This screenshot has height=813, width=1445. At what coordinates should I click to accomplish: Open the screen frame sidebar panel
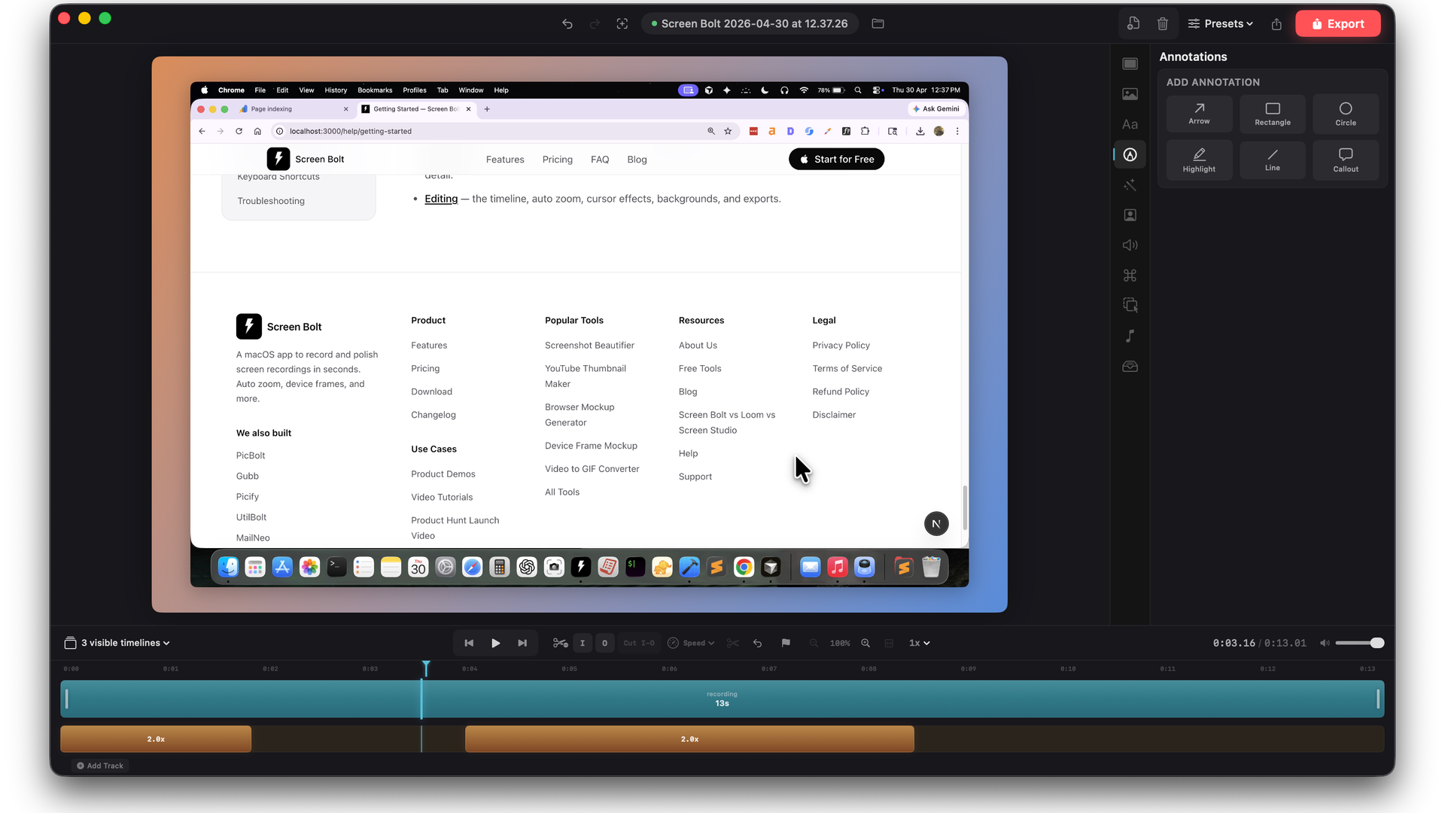(x=1130, y=64)
